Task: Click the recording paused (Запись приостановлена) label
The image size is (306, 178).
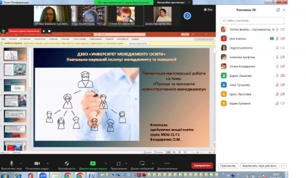Action: pyautogui.click(x=24, y=31)
